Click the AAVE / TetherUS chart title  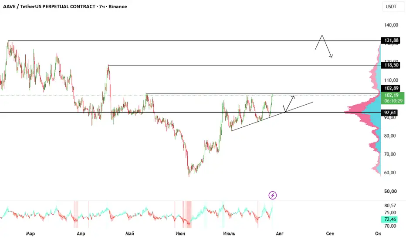coord(65,7)
